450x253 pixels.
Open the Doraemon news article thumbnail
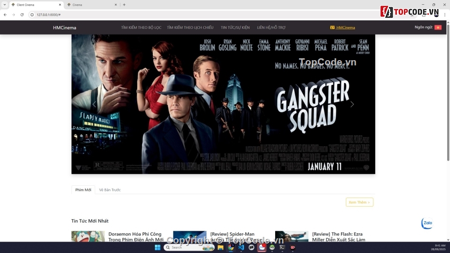coord(88,236)
